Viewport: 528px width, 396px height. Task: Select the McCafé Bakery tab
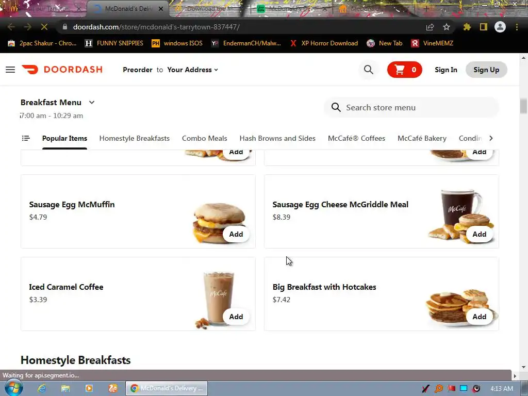tap(422, 138)
